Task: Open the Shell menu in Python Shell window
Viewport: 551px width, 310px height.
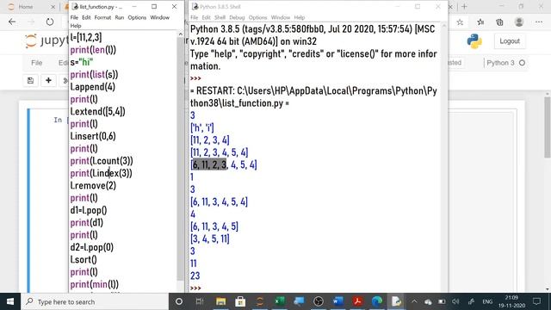Action: point(220,17)
